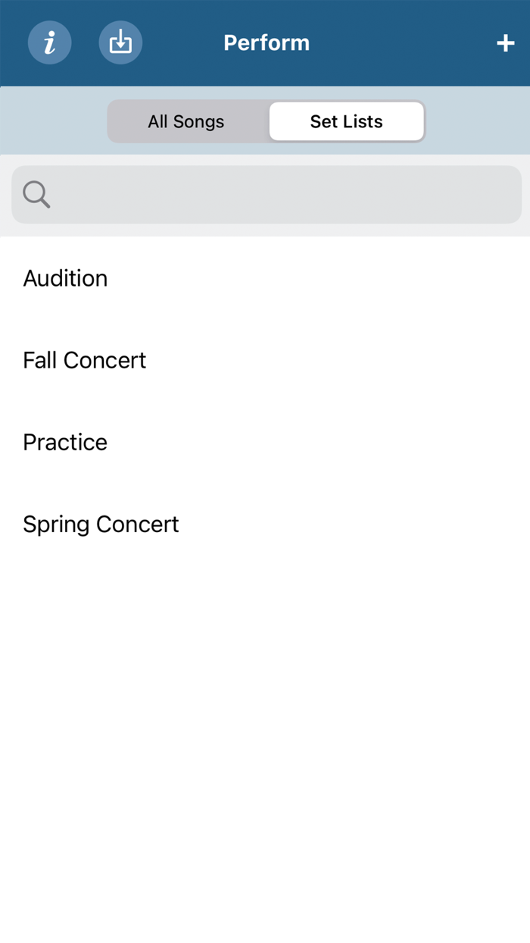The width and height of the screenshot is (530, 943).
Task: Open the Audition set list
Action: pyautogui.click(x=65, y=278)
